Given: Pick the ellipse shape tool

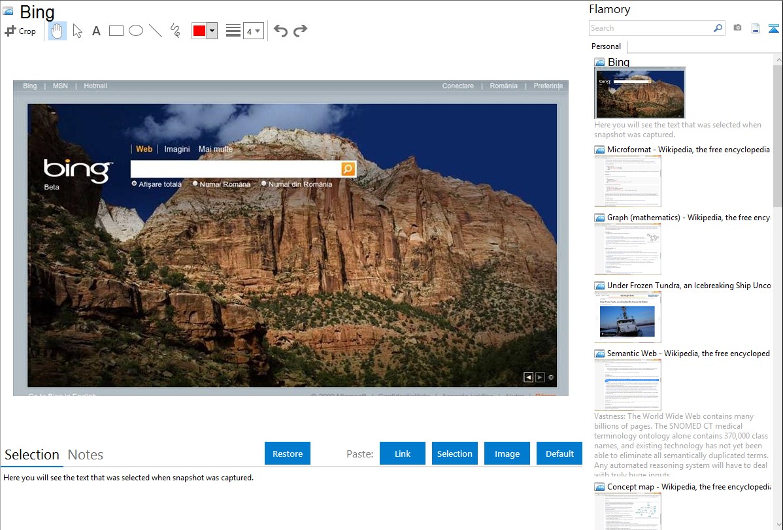Looking at the screenshot, I should coord(136,31).
